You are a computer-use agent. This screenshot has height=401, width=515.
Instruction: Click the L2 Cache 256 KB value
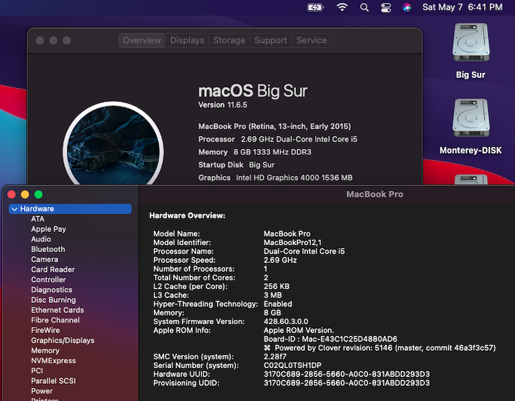[277, 286]
